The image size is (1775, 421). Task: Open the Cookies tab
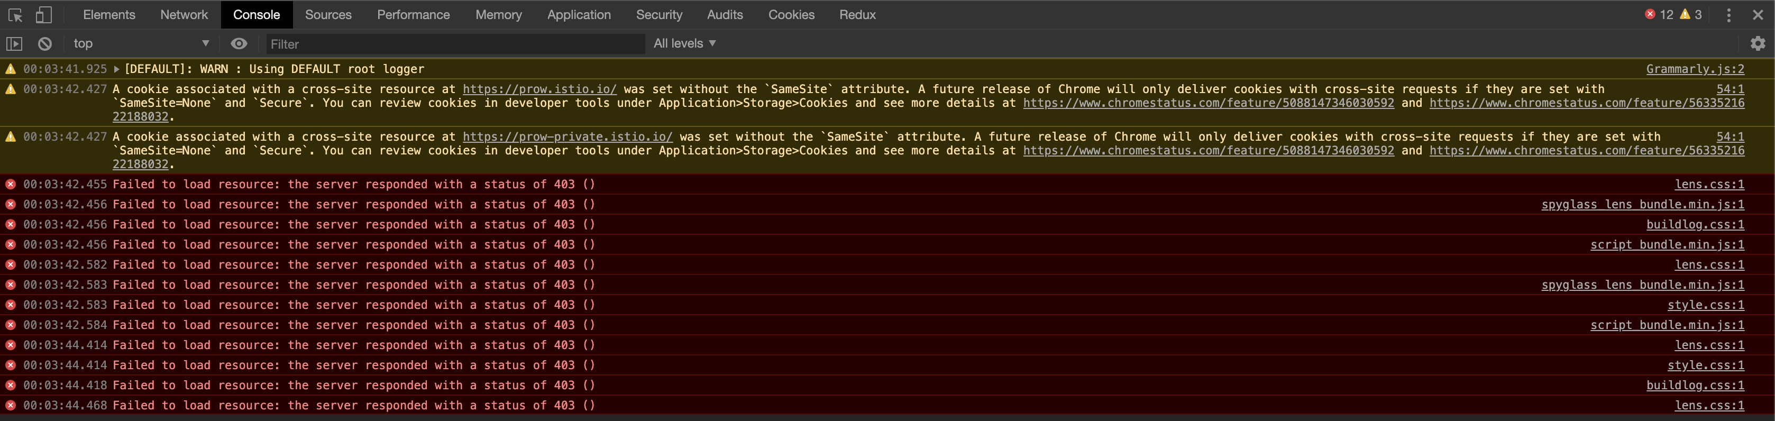pos(791,14)
